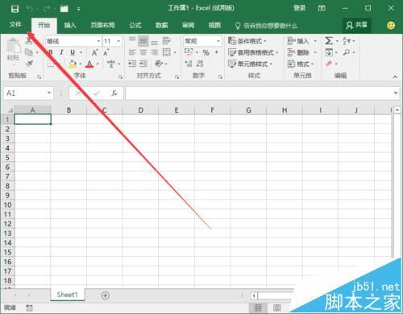The image size is (403, 314).
Task: Click the smiley feedback icon
Action: (x=391, y=26)
